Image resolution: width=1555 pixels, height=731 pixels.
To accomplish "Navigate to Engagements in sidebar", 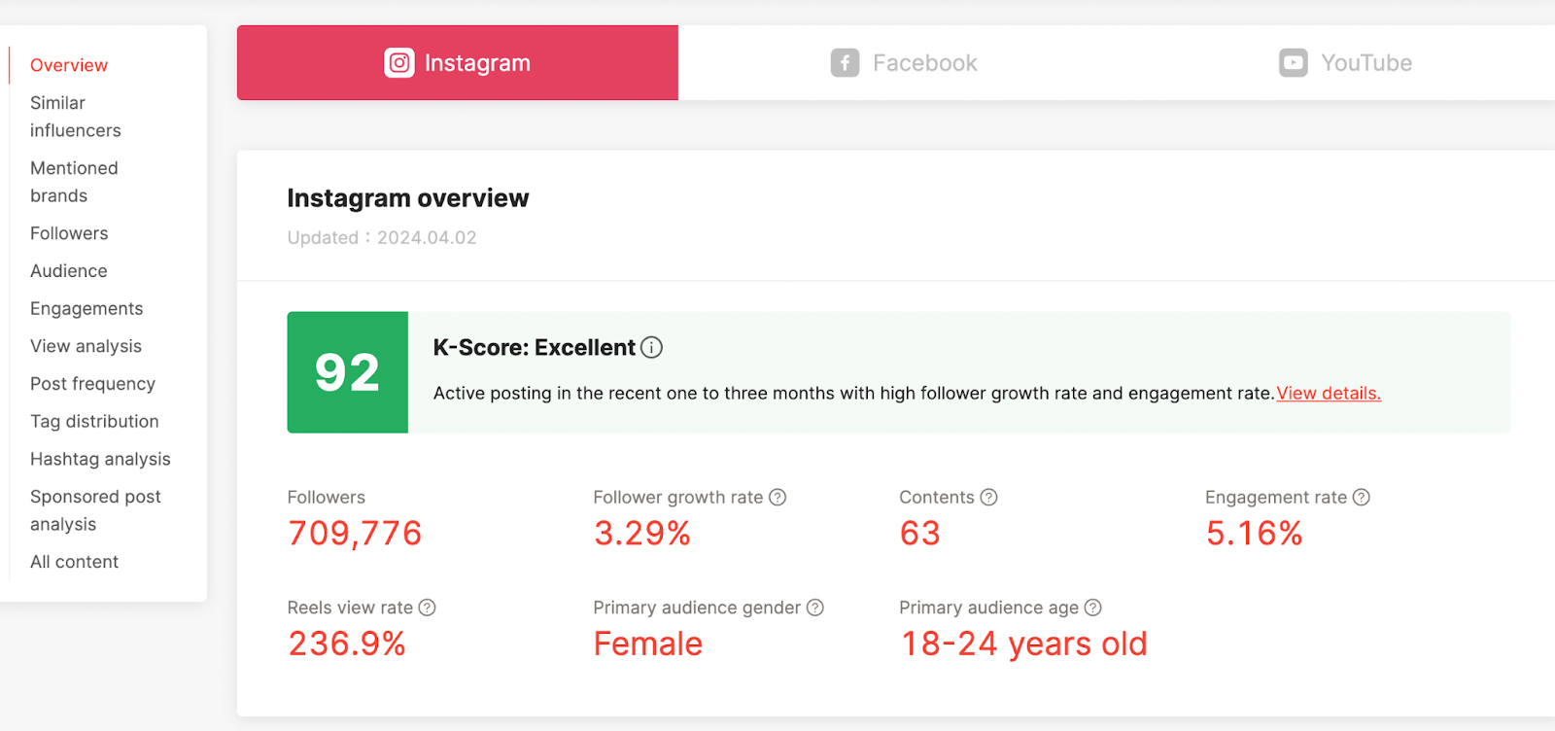I will 86,309.
